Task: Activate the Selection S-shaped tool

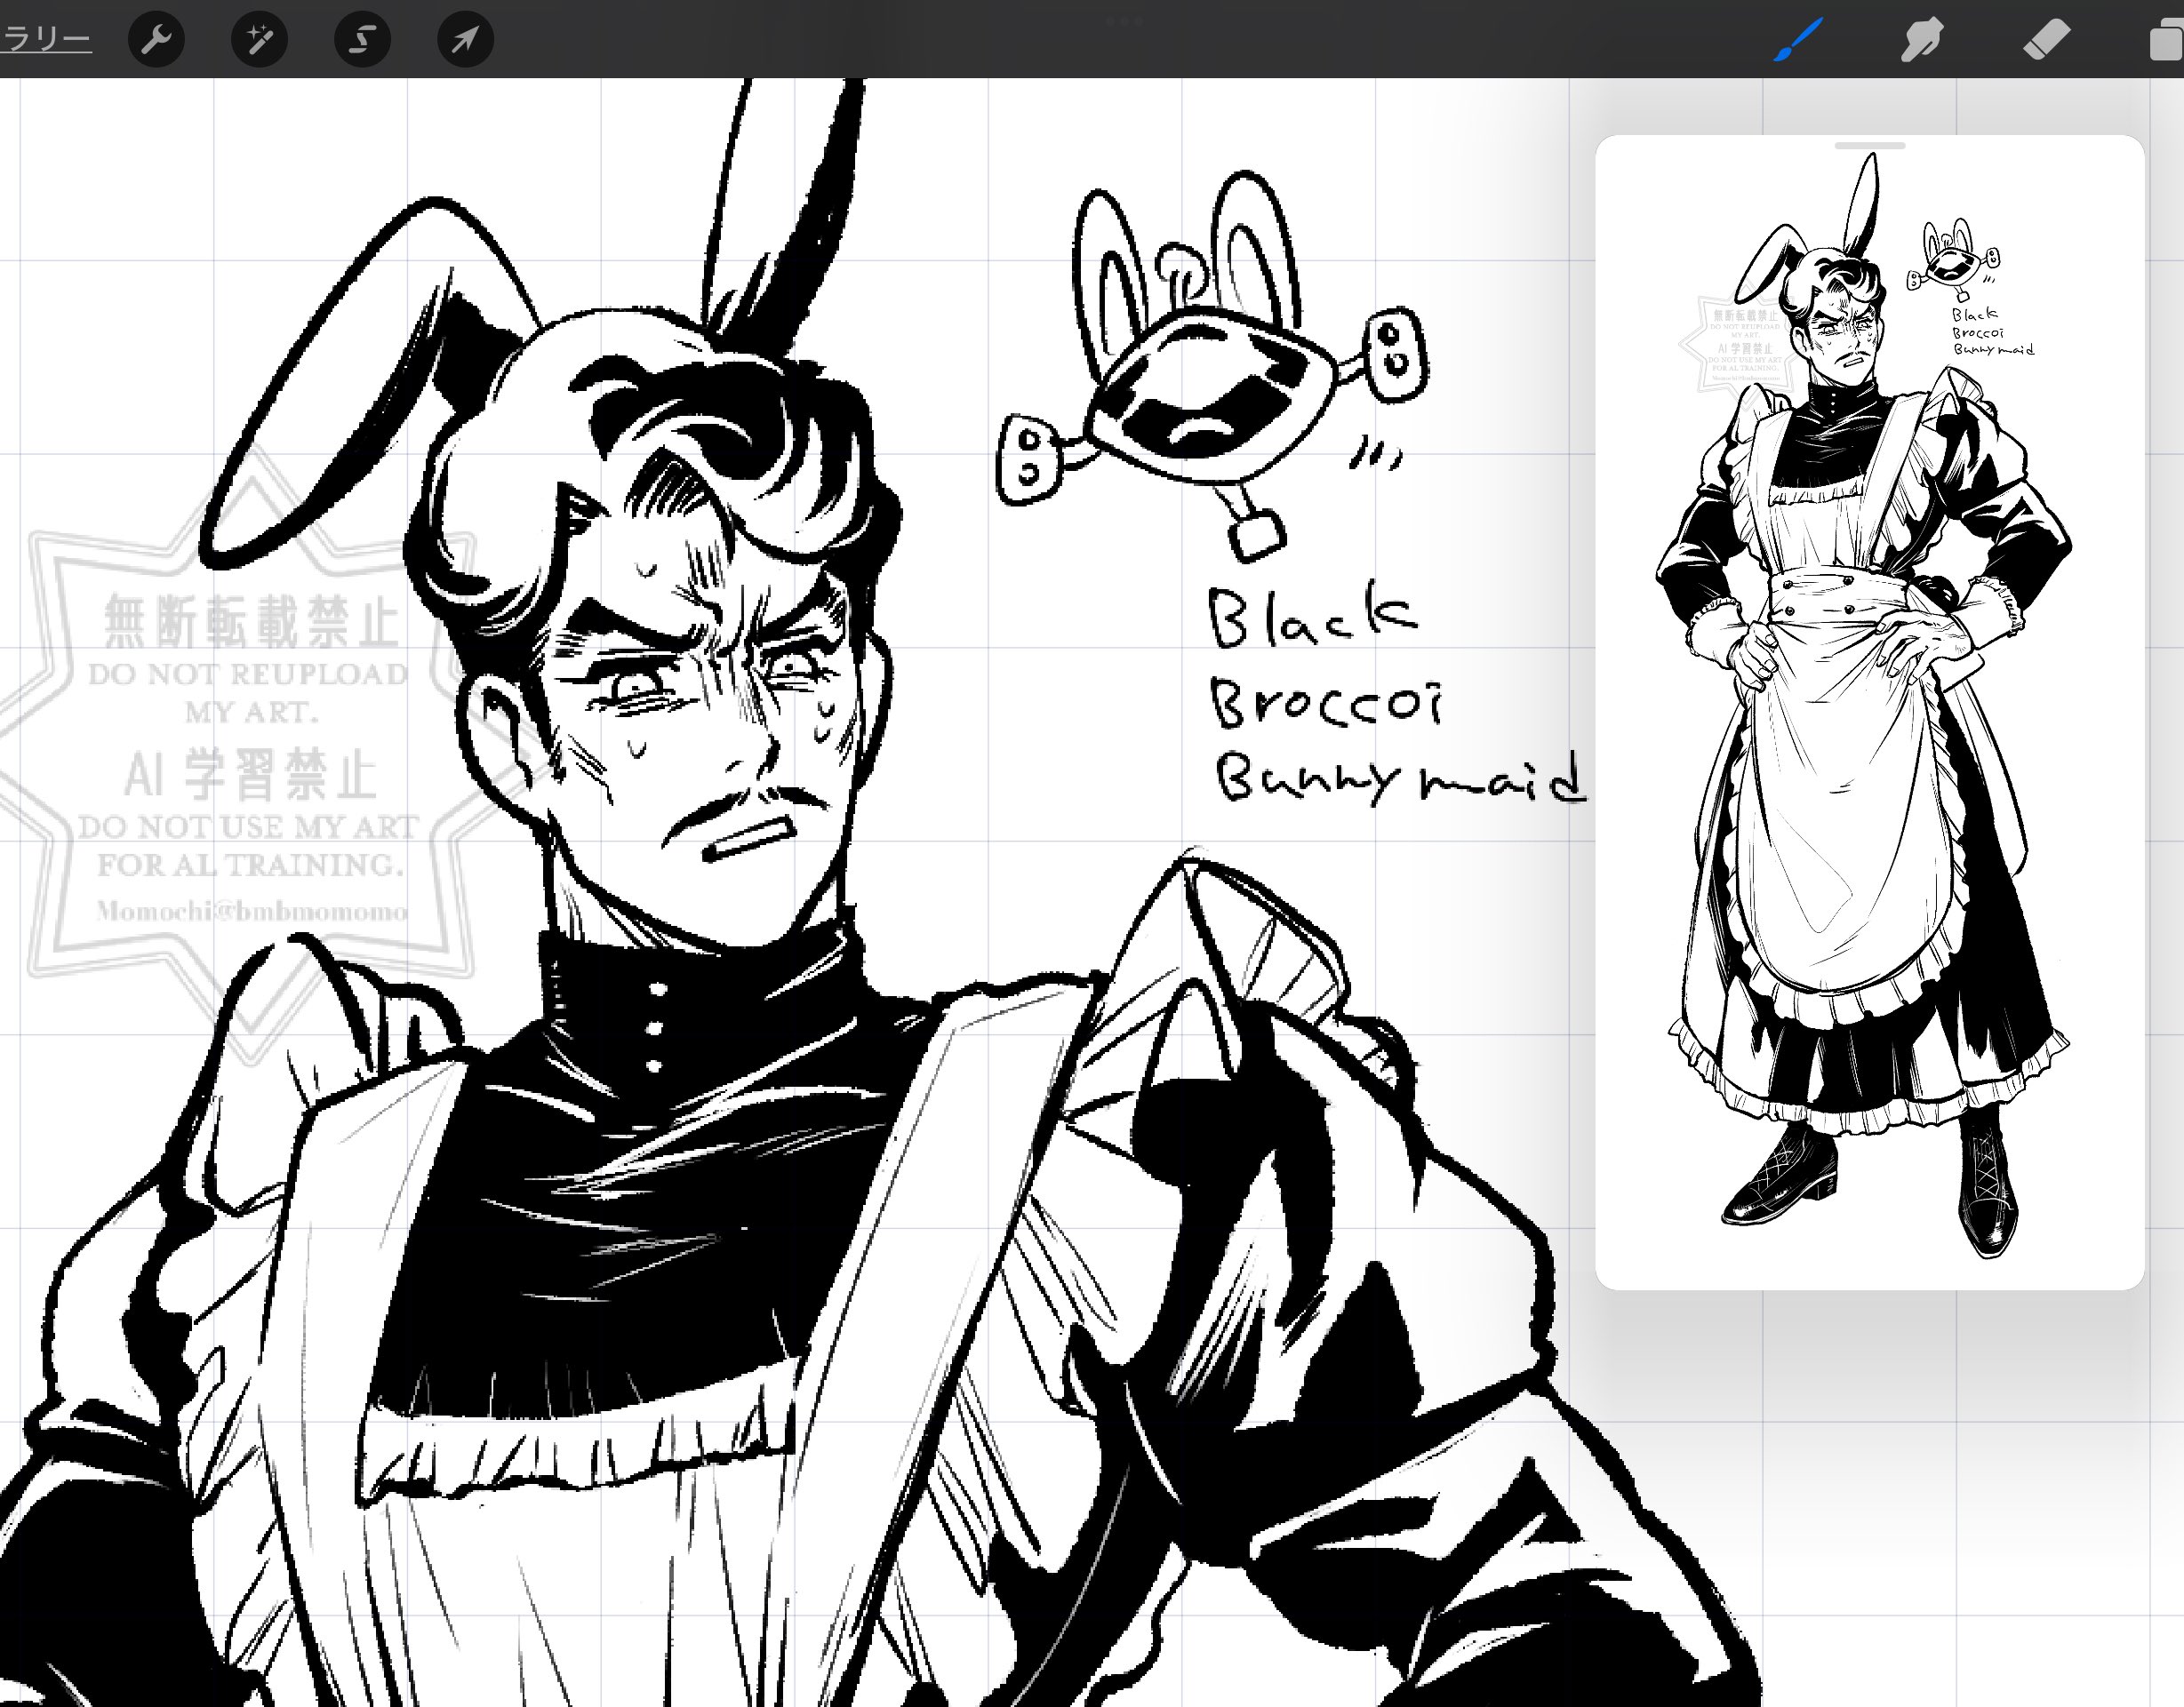Action: [x=362, y=40]
